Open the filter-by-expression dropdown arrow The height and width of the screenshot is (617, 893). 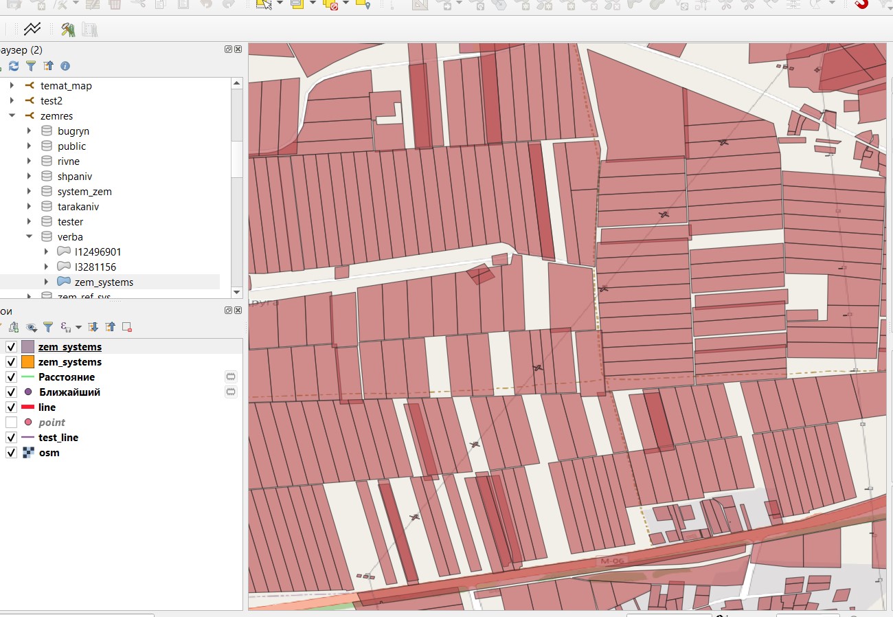(78, 328)
